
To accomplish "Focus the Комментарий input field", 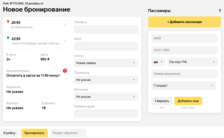I will click(106, 114).
